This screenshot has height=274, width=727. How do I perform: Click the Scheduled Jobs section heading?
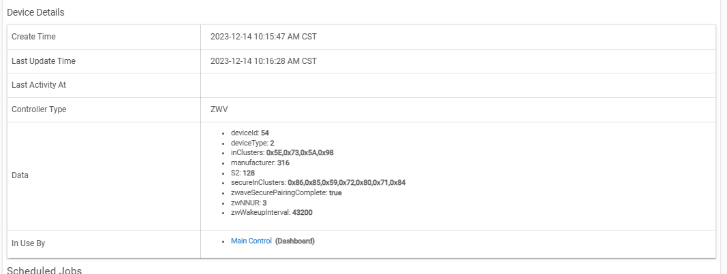(x=44, y=271)
